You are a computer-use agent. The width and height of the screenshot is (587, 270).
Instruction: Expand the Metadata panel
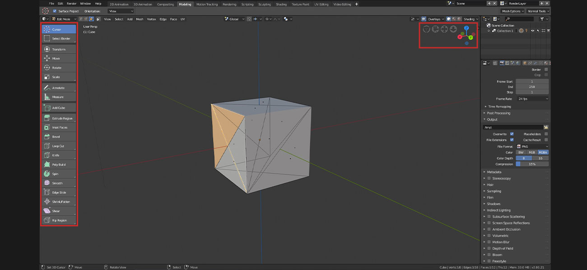[x=494, y=172]
